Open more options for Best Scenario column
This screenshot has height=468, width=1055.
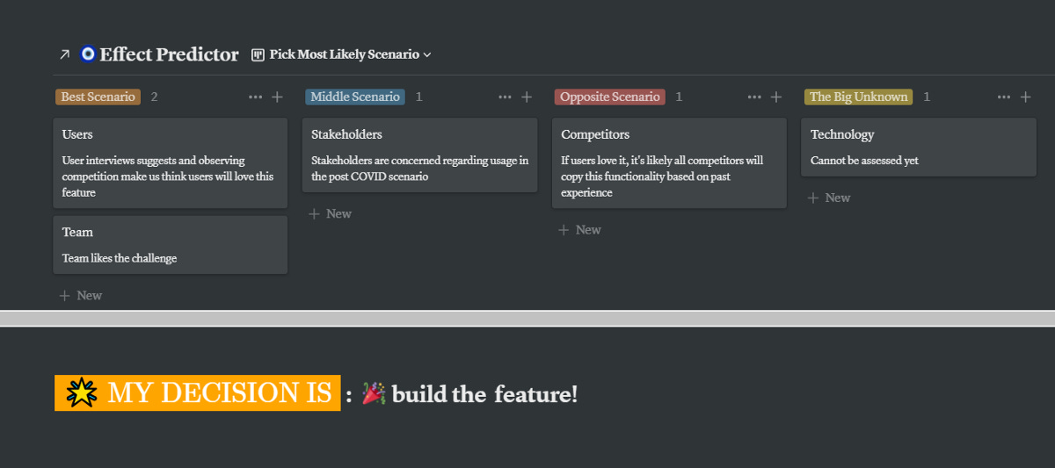click(255, 97)
